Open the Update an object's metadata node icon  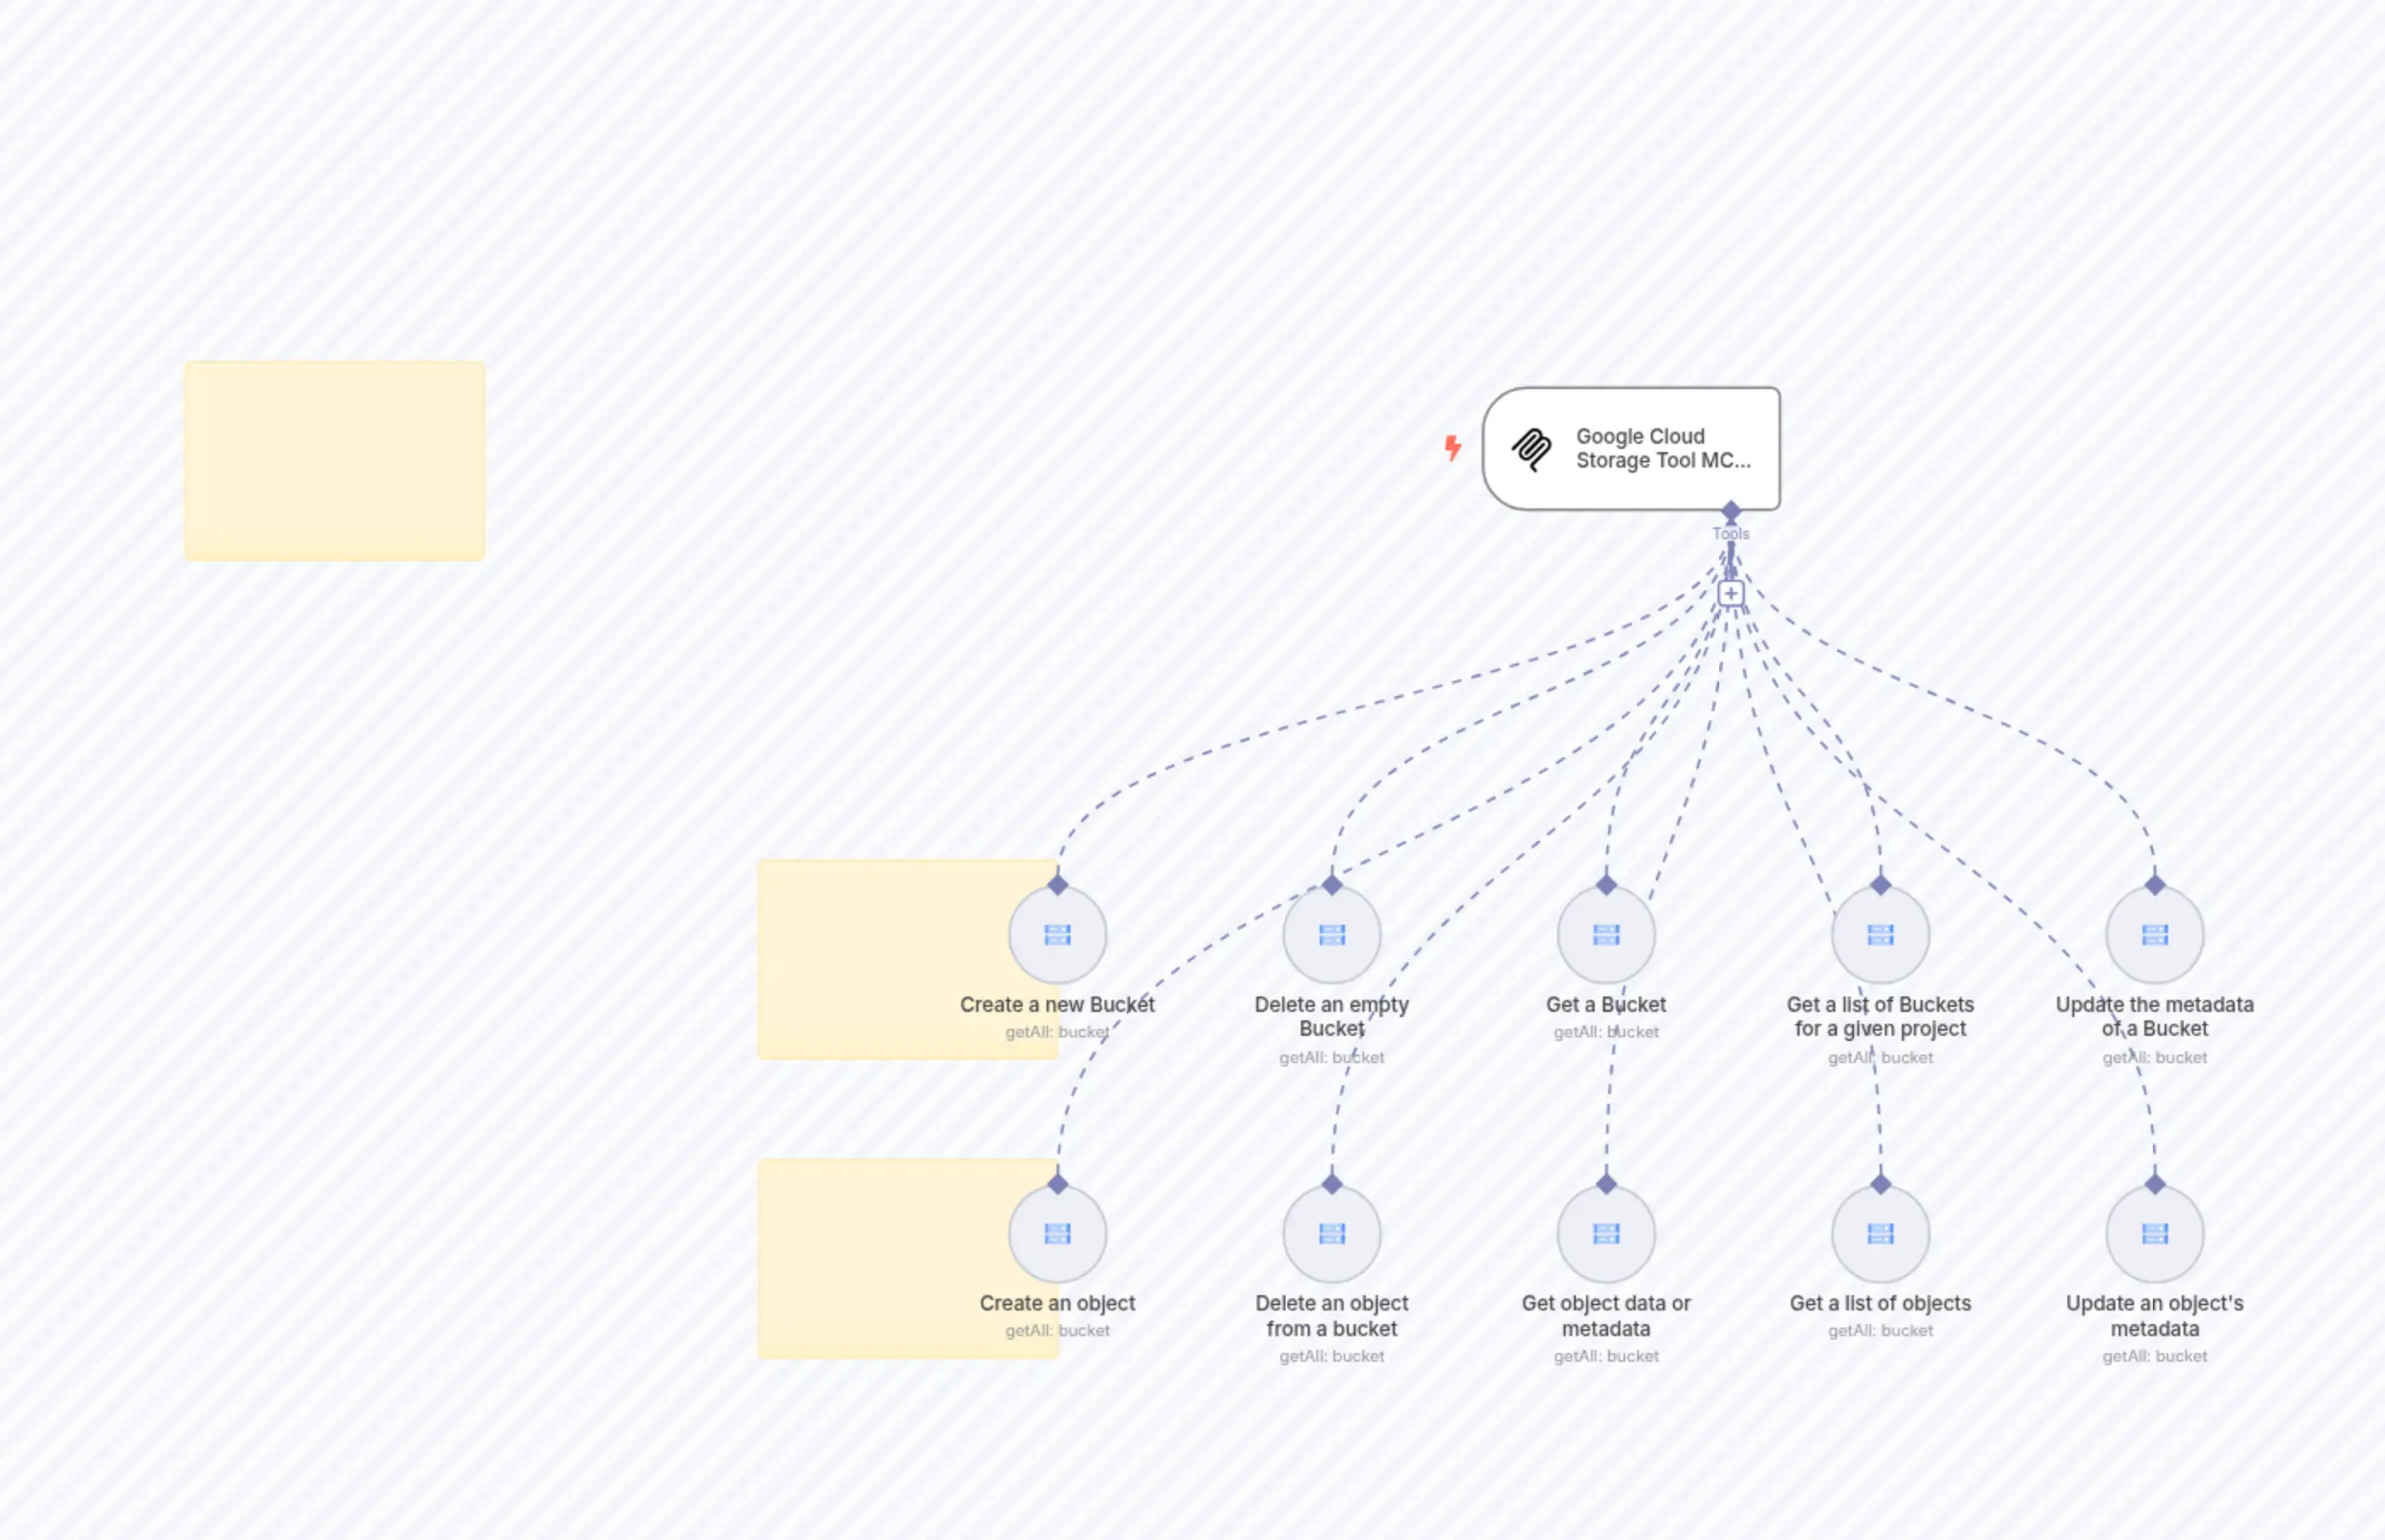[x=2154, y=1233]
